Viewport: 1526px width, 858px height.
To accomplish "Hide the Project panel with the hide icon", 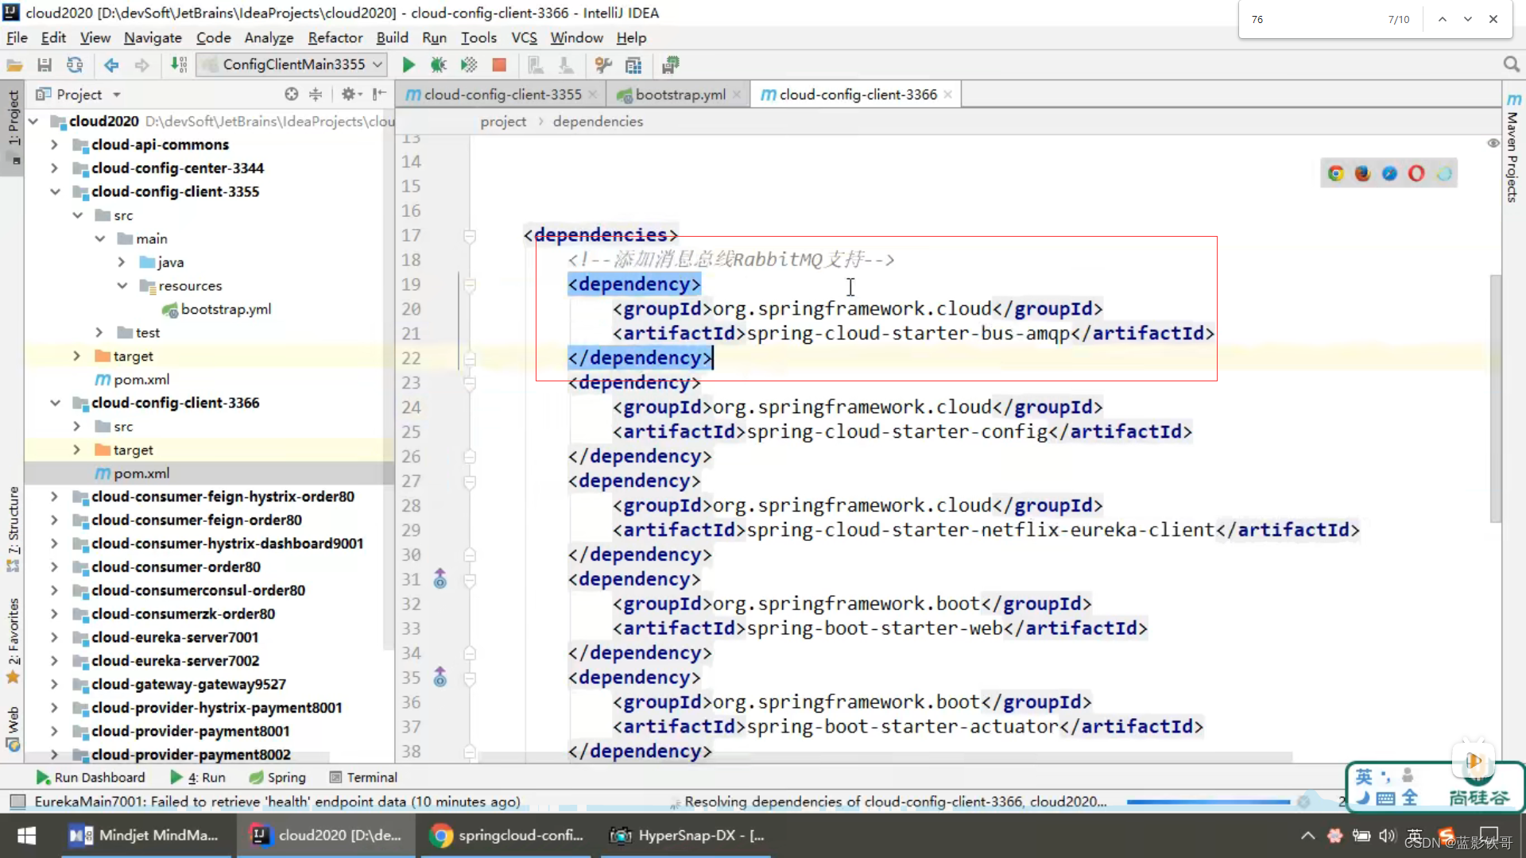I will (380, 95).
